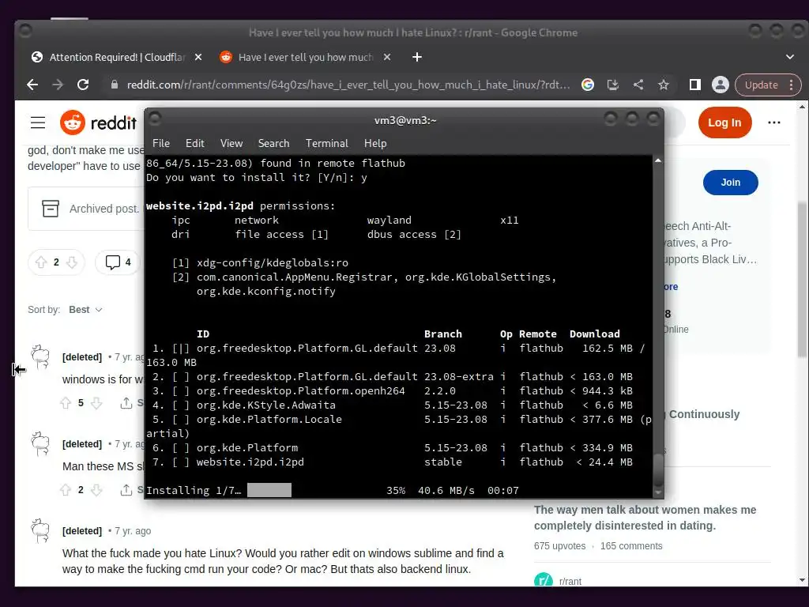Open Chrome profile avatar menu

[x=721, y=85]
